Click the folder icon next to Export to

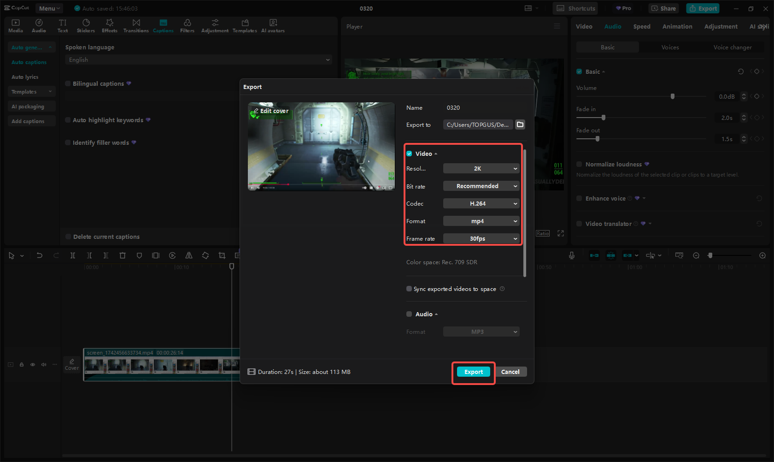(520, 124)
